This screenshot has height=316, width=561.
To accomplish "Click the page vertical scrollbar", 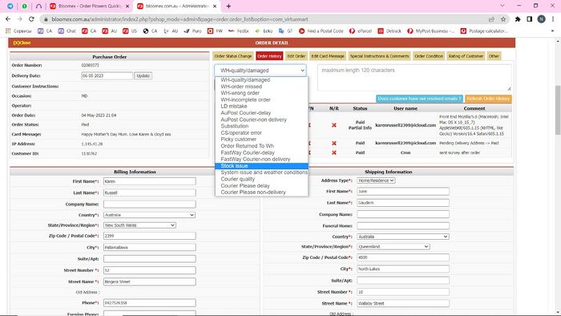I will (558, 110).
